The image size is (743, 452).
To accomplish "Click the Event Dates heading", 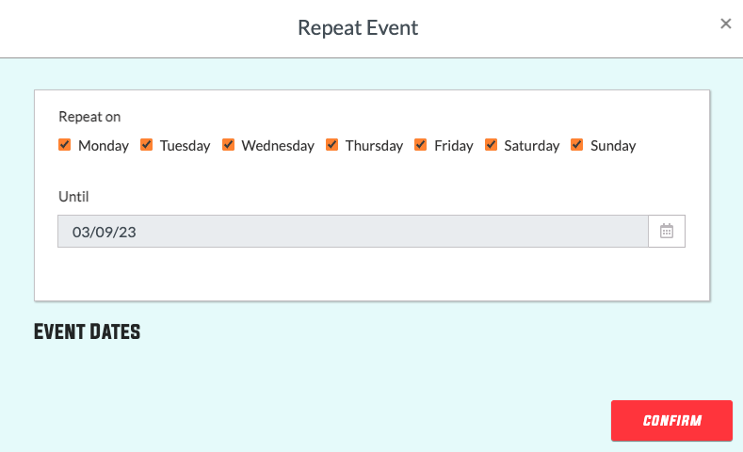I will point(87,331).
